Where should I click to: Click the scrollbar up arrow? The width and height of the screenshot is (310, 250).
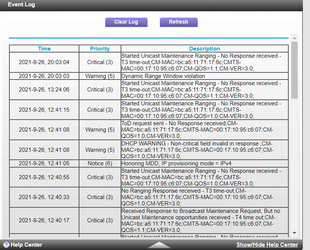click(x=294, y=37)
